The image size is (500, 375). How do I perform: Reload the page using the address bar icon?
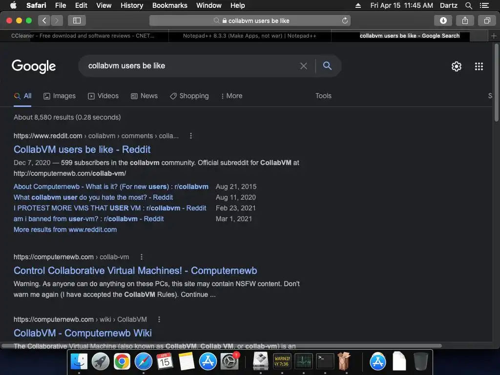click(345, 21)
